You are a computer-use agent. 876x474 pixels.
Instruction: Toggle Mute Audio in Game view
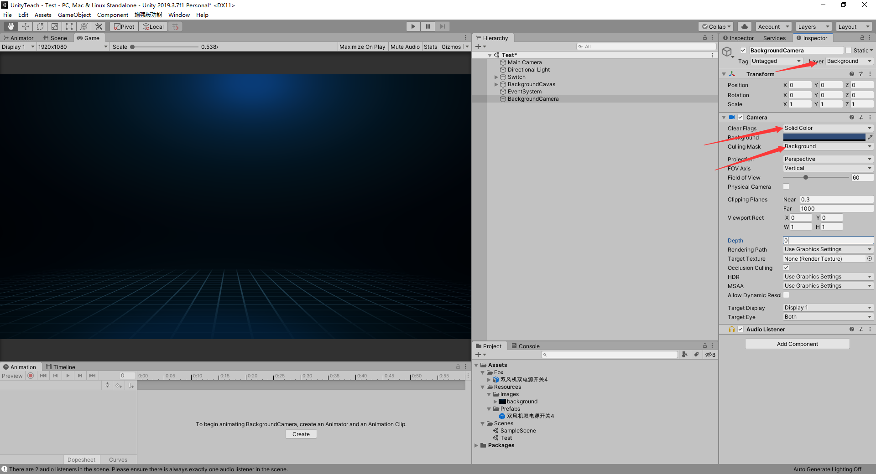pyautogui.click(x=405, y=46)
